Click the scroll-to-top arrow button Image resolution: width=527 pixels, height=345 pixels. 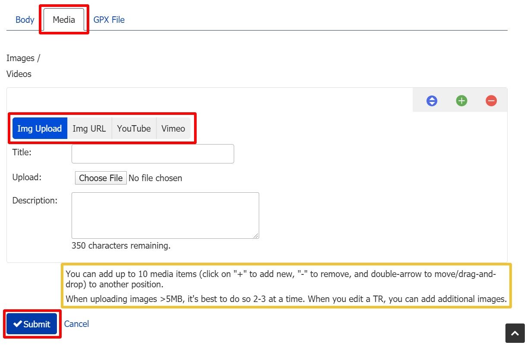(515, 333)
